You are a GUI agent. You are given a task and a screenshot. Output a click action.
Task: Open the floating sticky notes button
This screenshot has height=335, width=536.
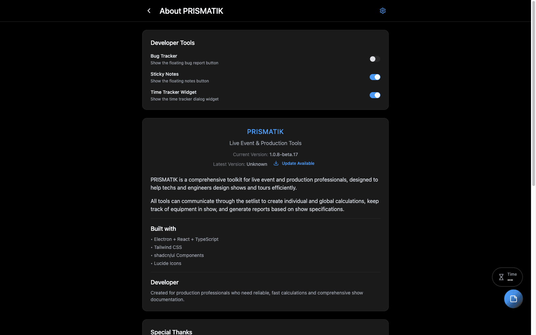513,299
